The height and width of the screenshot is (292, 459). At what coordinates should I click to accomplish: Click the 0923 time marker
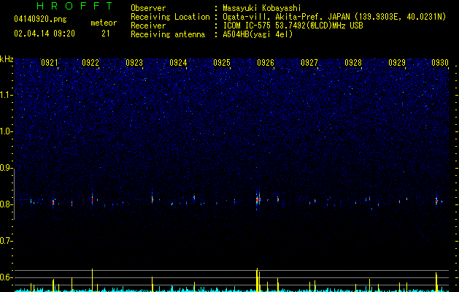[134, 63]
